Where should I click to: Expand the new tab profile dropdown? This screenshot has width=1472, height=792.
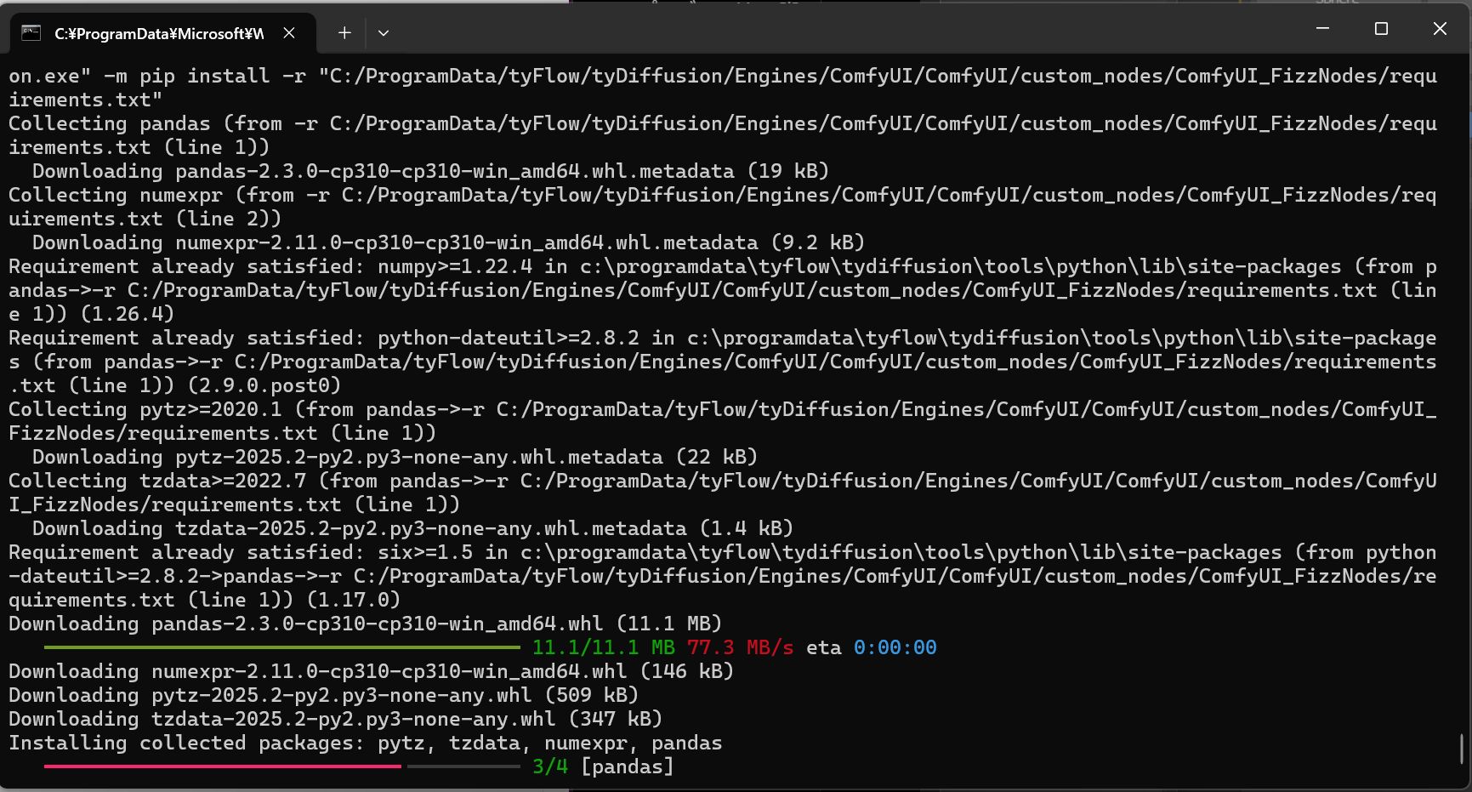384,32
